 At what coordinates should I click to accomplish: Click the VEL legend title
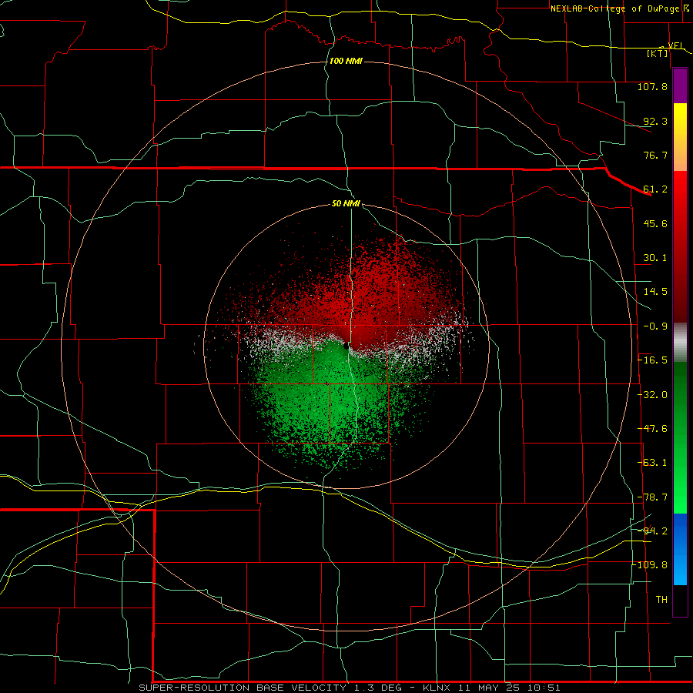(x=675, y=46)
